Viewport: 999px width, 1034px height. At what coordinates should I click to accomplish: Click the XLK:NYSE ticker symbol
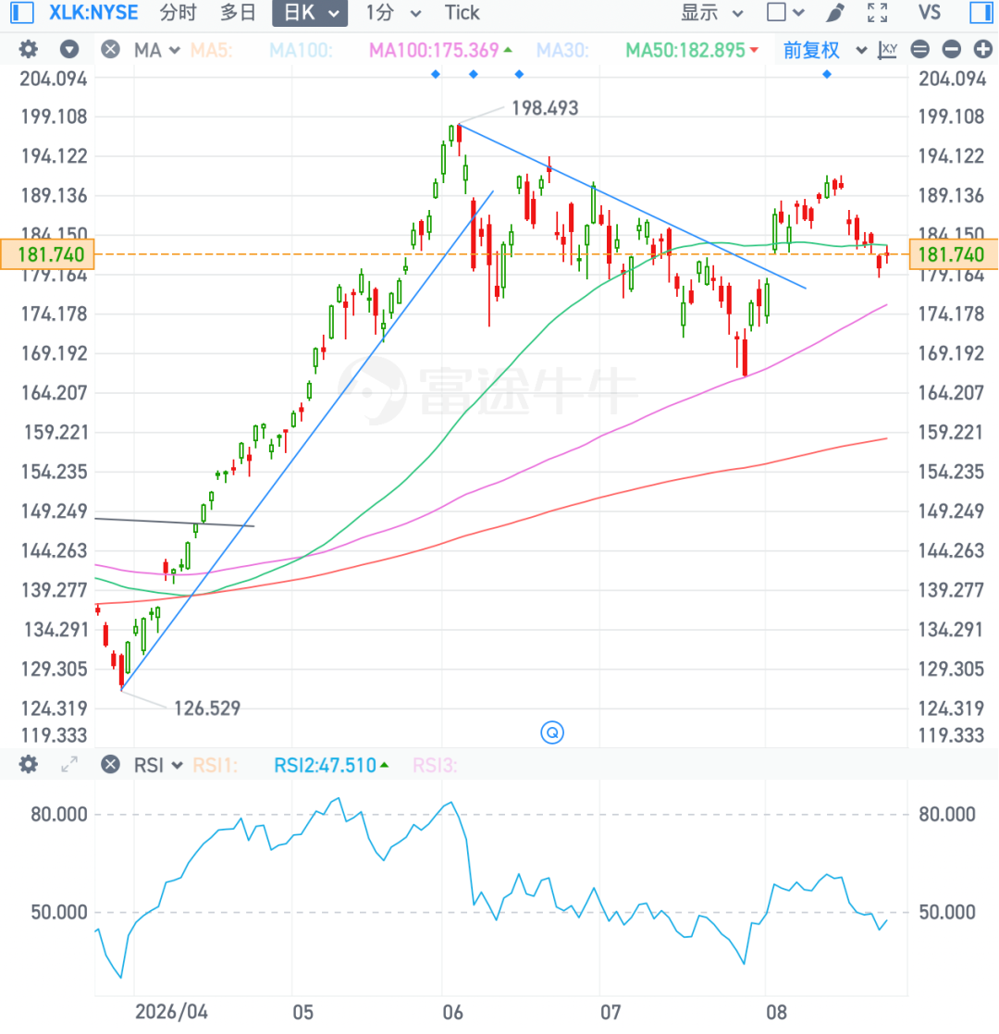pyautogui.click(x=93, y=13)
